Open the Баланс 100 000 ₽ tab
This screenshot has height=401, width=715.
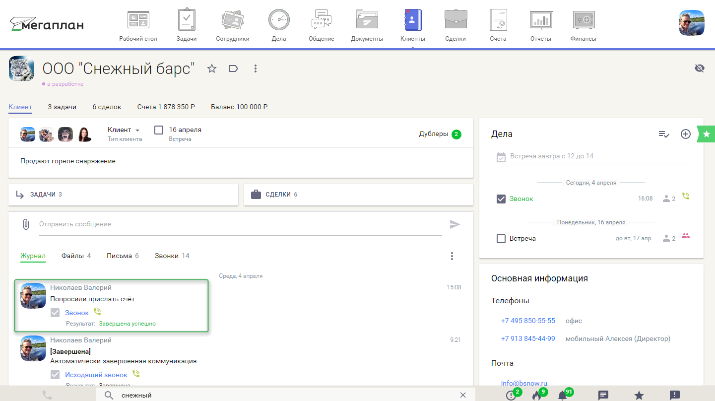coord(239,107)
